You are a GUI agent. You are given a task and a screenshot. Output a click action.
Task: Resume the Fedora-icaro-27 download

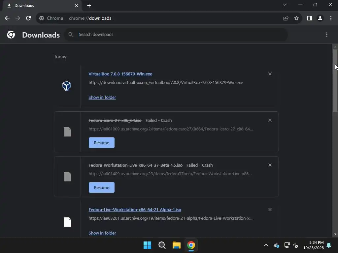coord(102,143)
